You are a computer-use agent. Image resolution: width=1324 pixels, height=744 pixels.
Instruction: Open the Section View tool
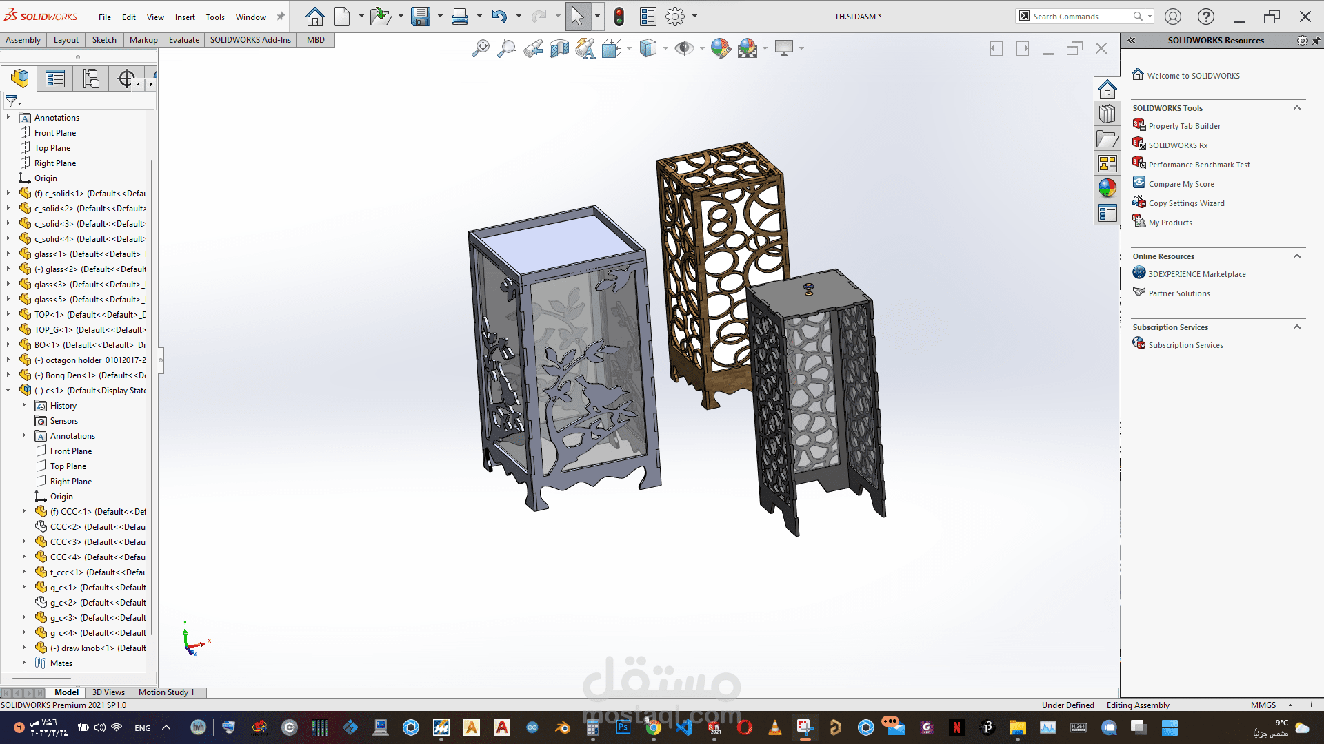(559, 48)
